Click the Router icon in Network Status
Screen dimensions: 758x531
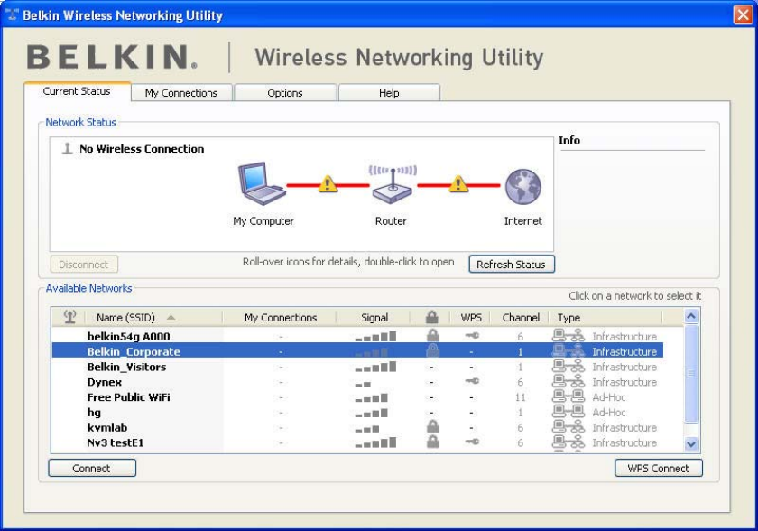click(x=393, y=185)
